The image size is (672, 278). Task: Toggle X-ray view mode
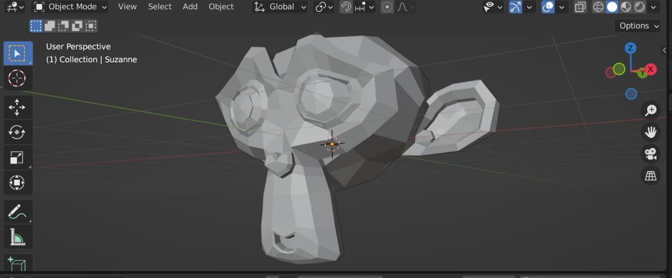click(x=580, y=7)
